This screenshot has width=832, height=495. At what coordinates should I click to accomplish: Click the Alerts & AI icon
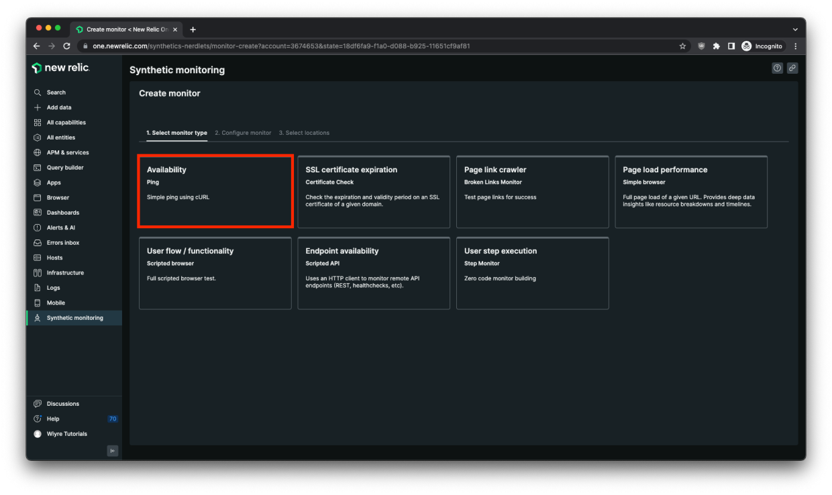click(38, 227)
